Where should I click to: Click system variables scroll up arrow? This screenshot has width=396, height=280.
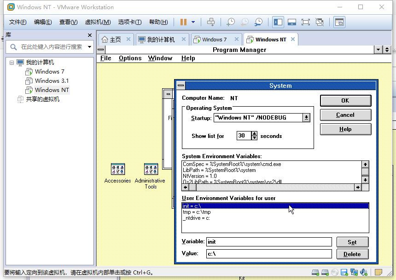pyautogui.click(x=365, y=165)
